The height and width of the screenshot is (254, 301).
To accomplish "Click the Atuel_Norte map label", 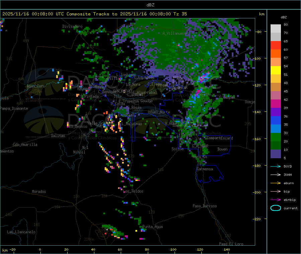I will pyautogui.click(x=159, y=112).
